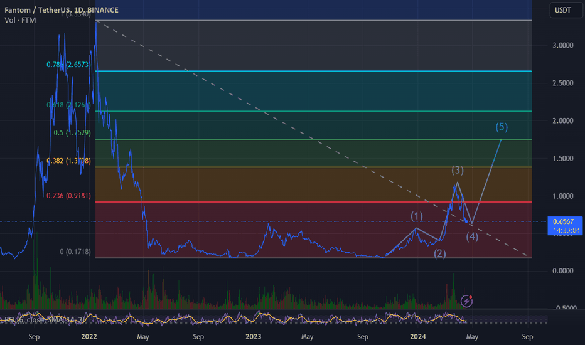Select the 0.236 (0.9181) Fibonacci label

click(x=68, y=196)
